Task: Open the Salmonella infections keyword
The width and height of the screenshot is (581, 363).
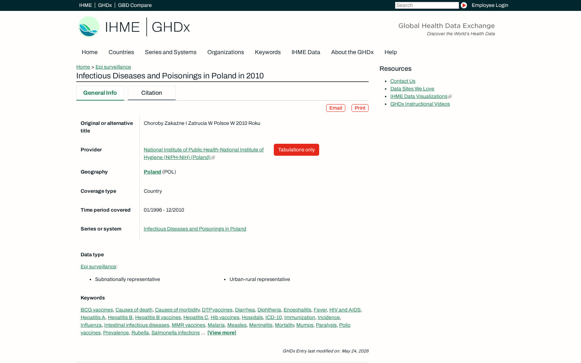Action: (x=175, y=333)
